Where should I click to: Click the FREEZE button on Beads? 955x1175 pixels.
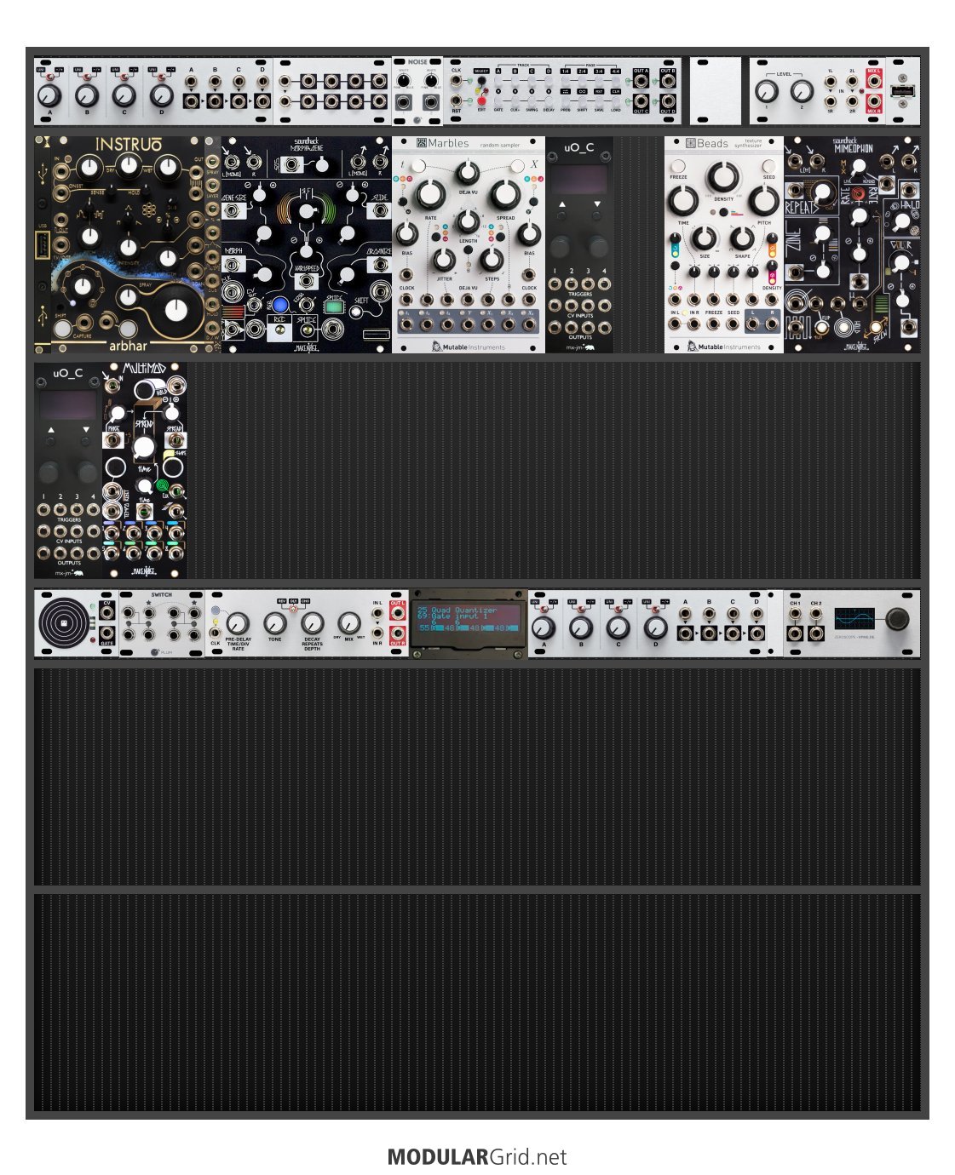pyautogui.click(x=678, y=166)
